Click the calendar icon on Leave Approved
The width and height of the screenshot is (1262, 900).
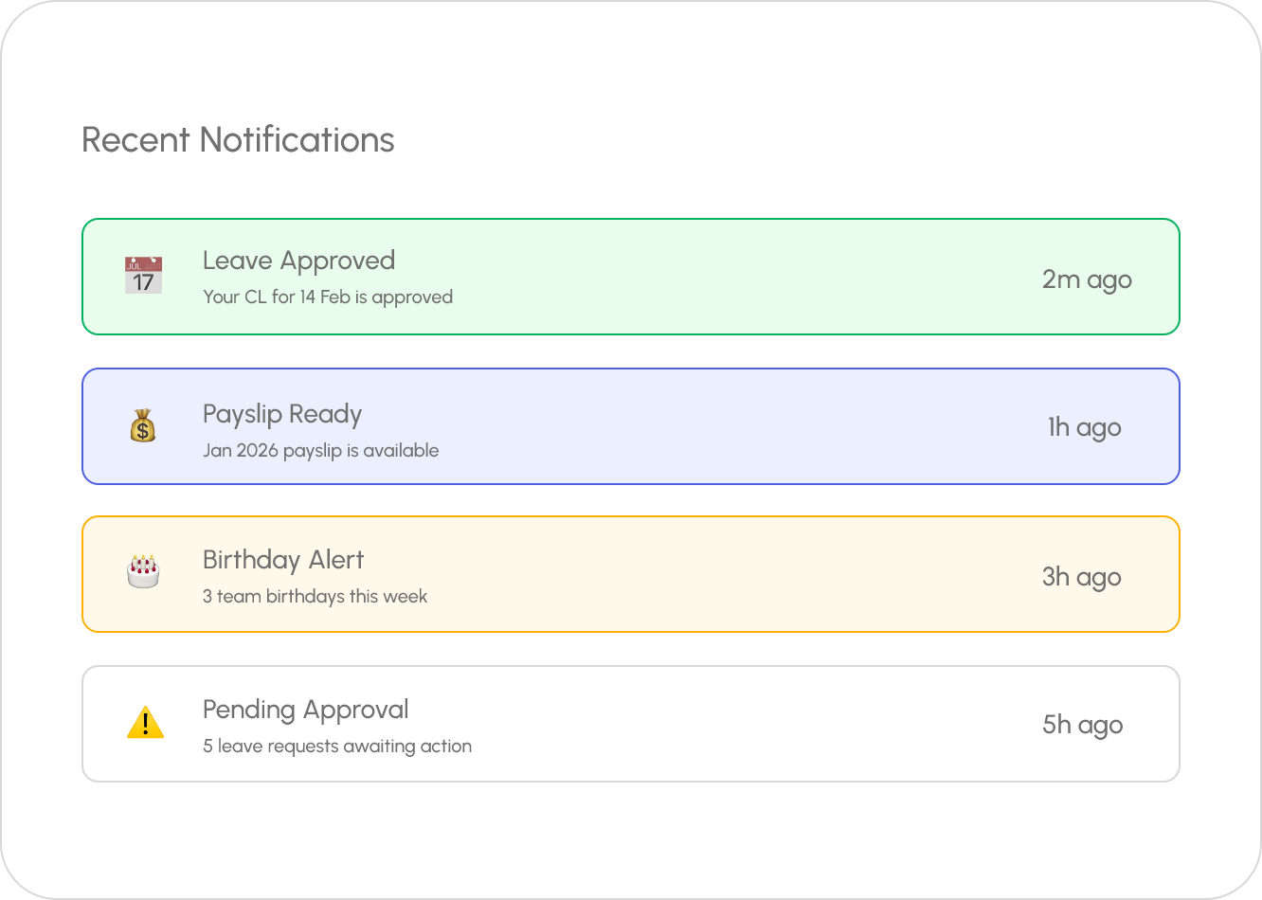click(143, 276)
